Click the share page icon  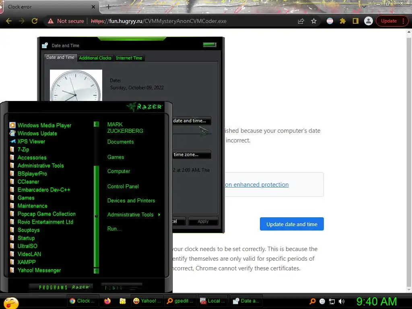pos(301,21)
